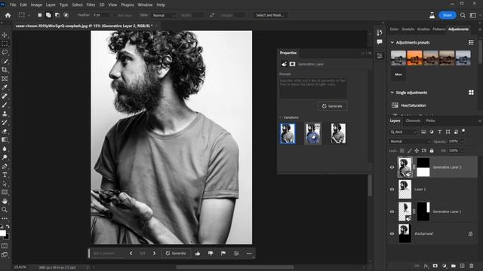Switch to the Swatches tab
The image size is (483, 271).
408,29
